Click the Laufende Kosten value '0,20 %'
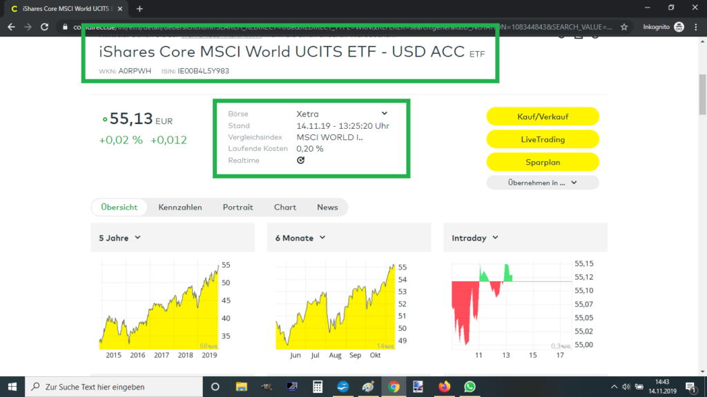 310,149
